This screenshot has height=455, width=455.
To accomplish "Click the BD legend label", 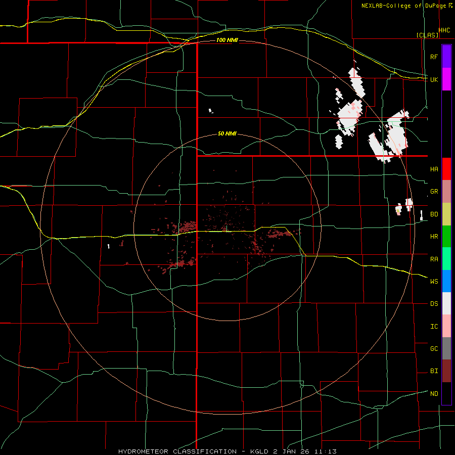I will (434, 214).
